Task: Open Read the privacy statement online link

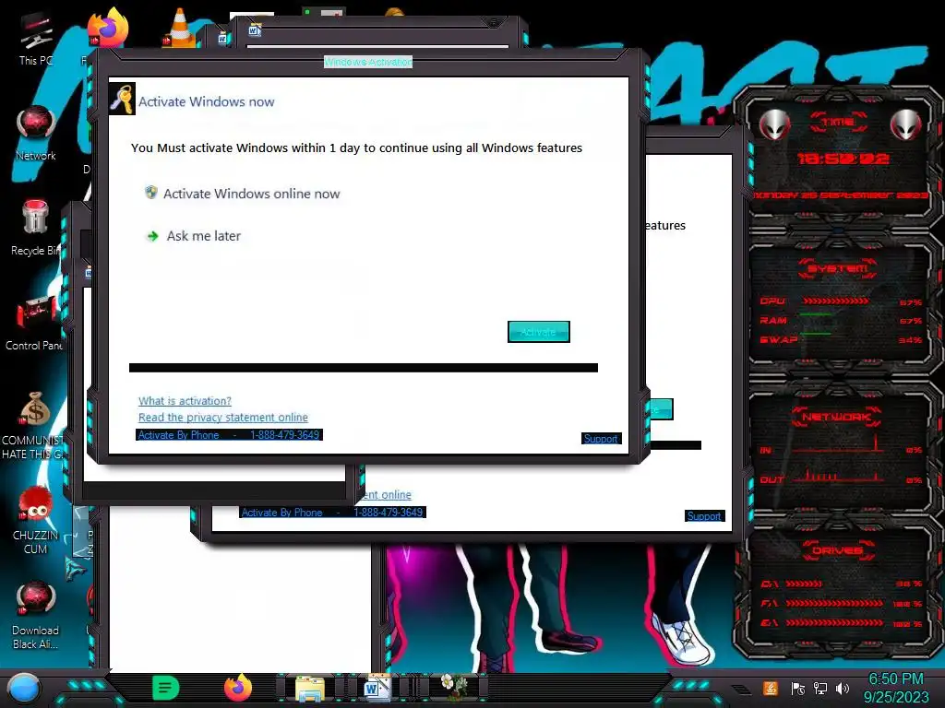Action: pyautogui.click(x=223, y=418)
